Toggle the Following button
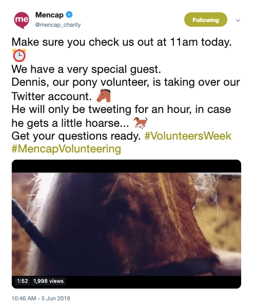This screenshot has height=306, width=254. coord(206,20)
